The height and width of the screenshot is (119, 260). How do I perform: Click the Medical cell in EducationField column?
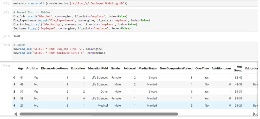pos(102,106)
